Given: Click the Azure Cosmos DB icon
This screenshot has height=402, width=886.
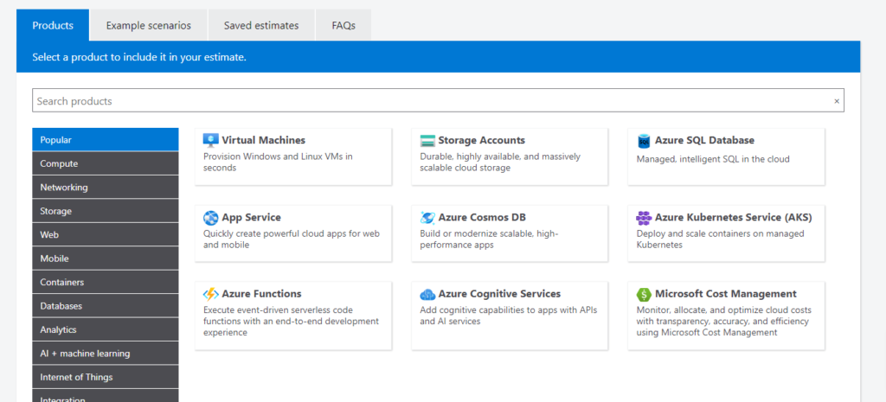Looking at the screenshot, I should click(x=427, y=218).
